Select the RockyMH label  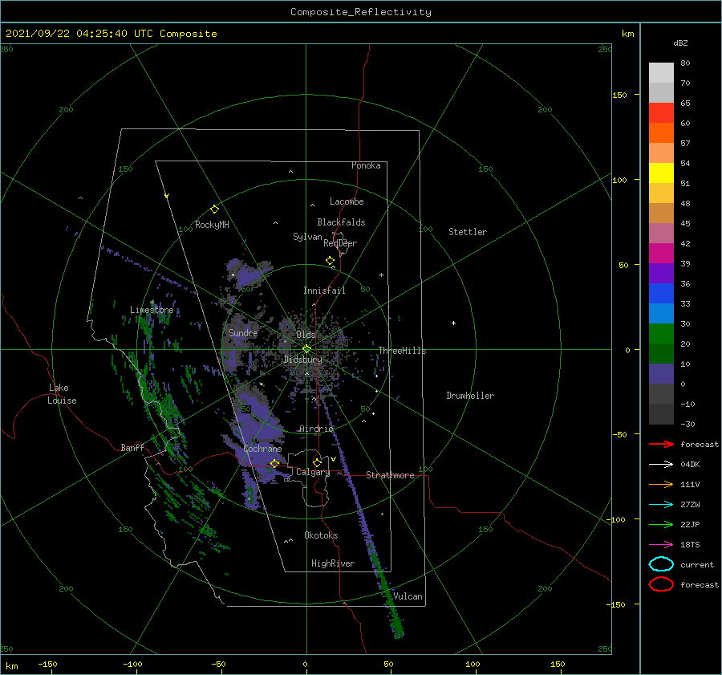(x=212, y=225)
